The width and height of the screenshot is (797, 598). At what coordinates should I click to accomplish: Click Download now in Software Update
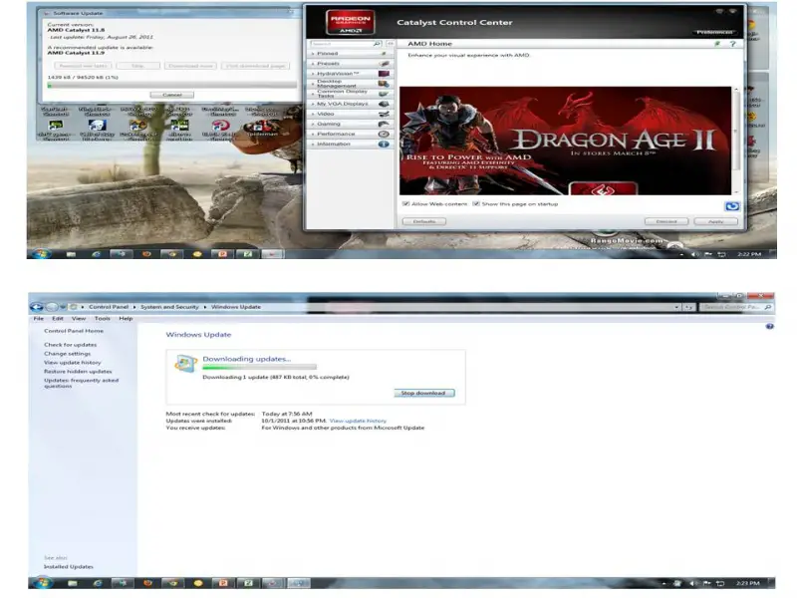point(190,66)
